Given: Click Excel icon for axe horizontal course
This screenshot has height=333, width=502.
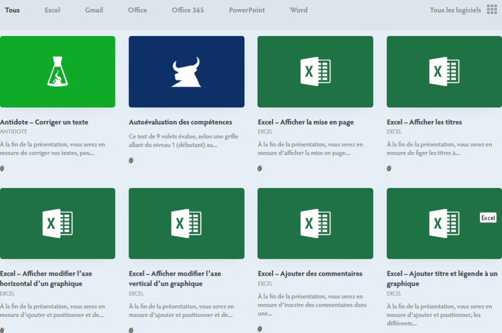Looking at the screenshot, I should coord(57,224).
